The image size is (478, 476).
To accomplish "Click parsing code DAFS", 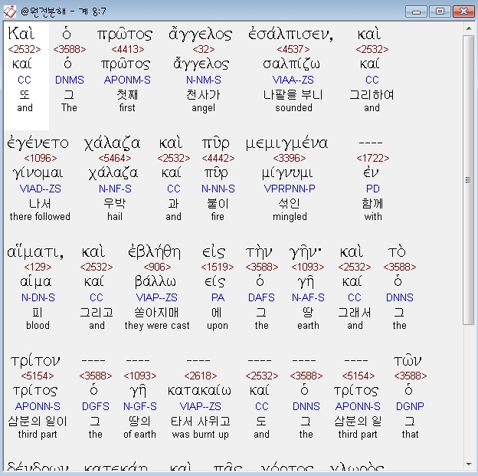I will 261,297.
